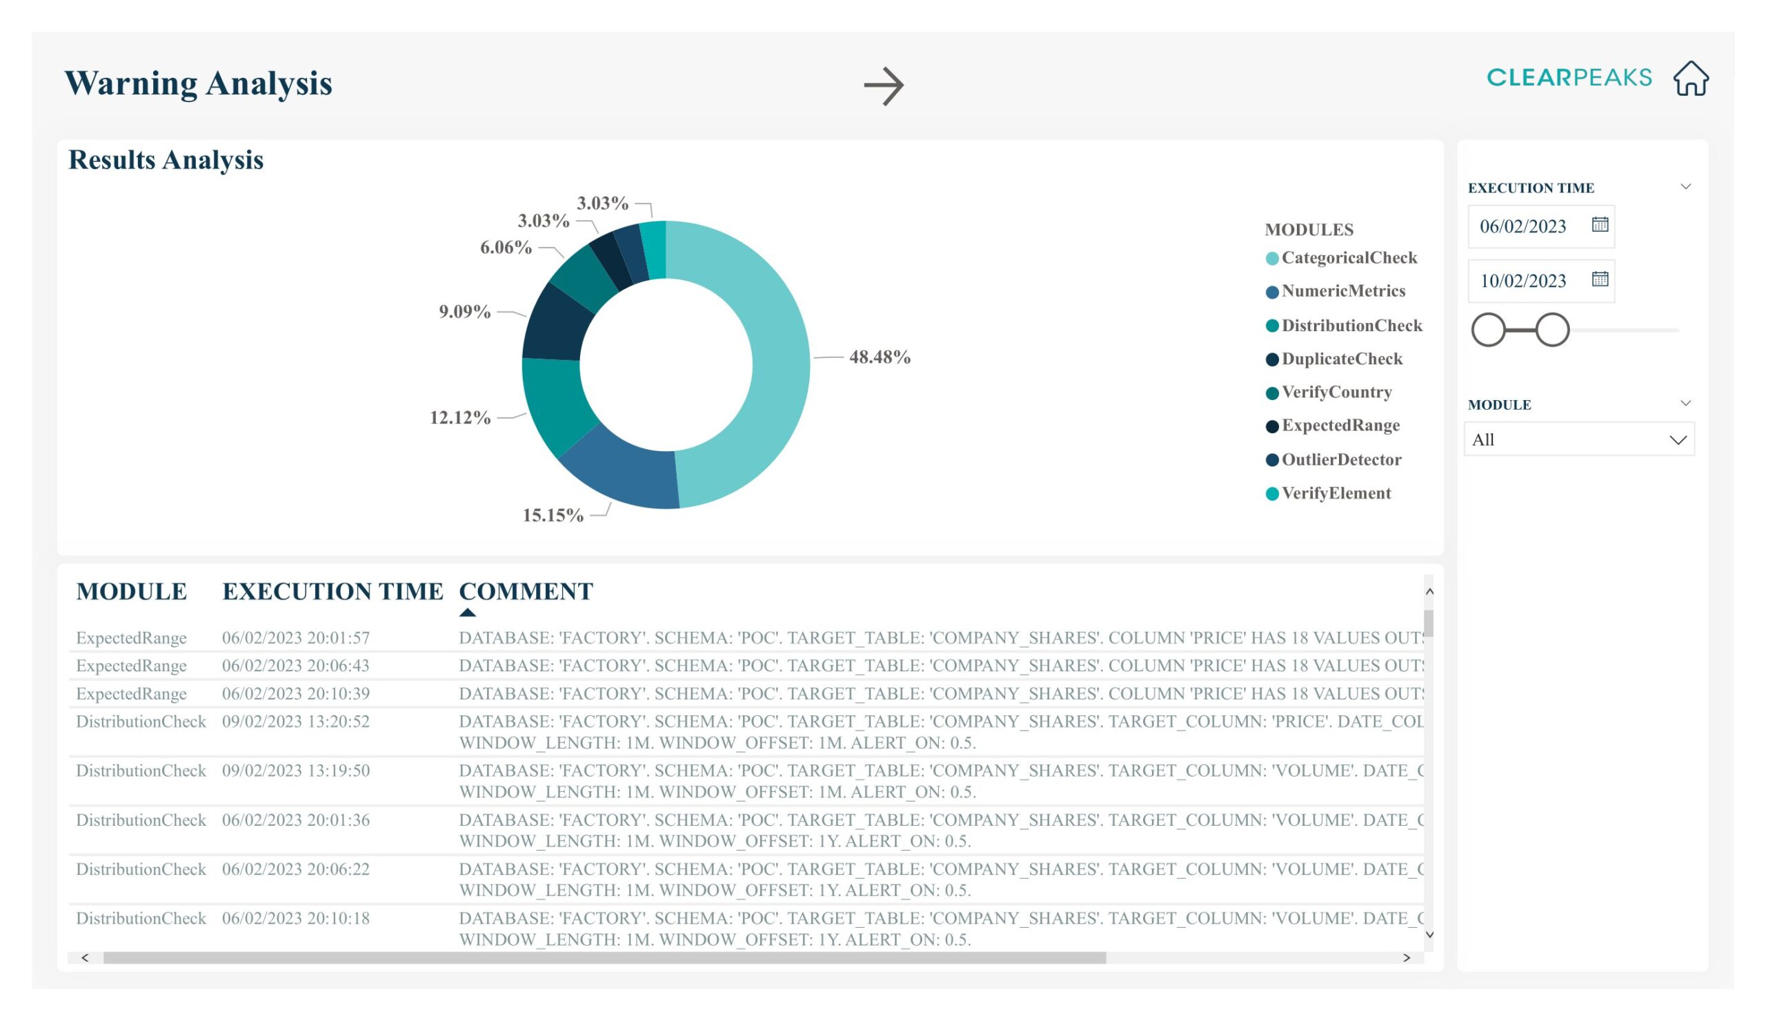Click table scroll down arrow
This screenshot has height=1021, width=1766.
[1429, 935]
